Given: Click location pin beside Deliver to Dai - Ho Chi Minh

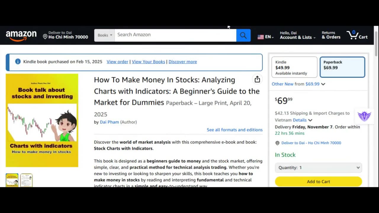Looking at the screenshot, I should tap(277, 143).
